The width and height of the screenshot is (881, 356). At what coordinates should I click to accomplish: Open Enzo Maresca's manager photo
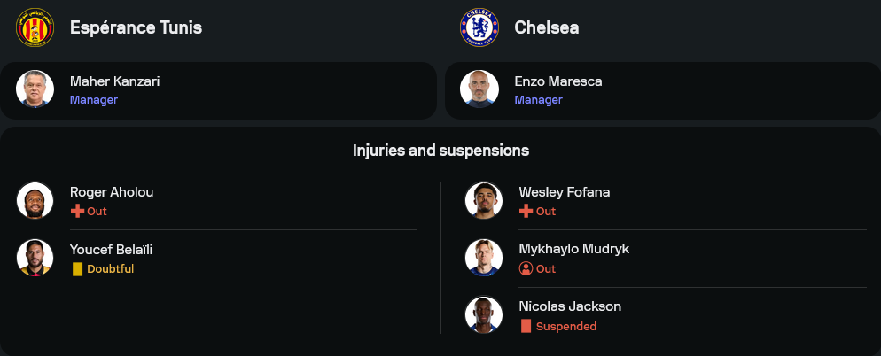click(479, 89)
